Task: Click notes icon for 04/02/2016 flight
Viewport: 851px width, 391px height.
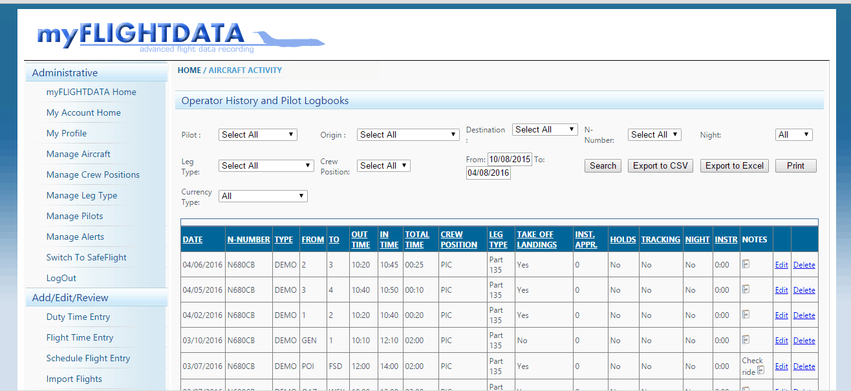Action: point(746,314)
